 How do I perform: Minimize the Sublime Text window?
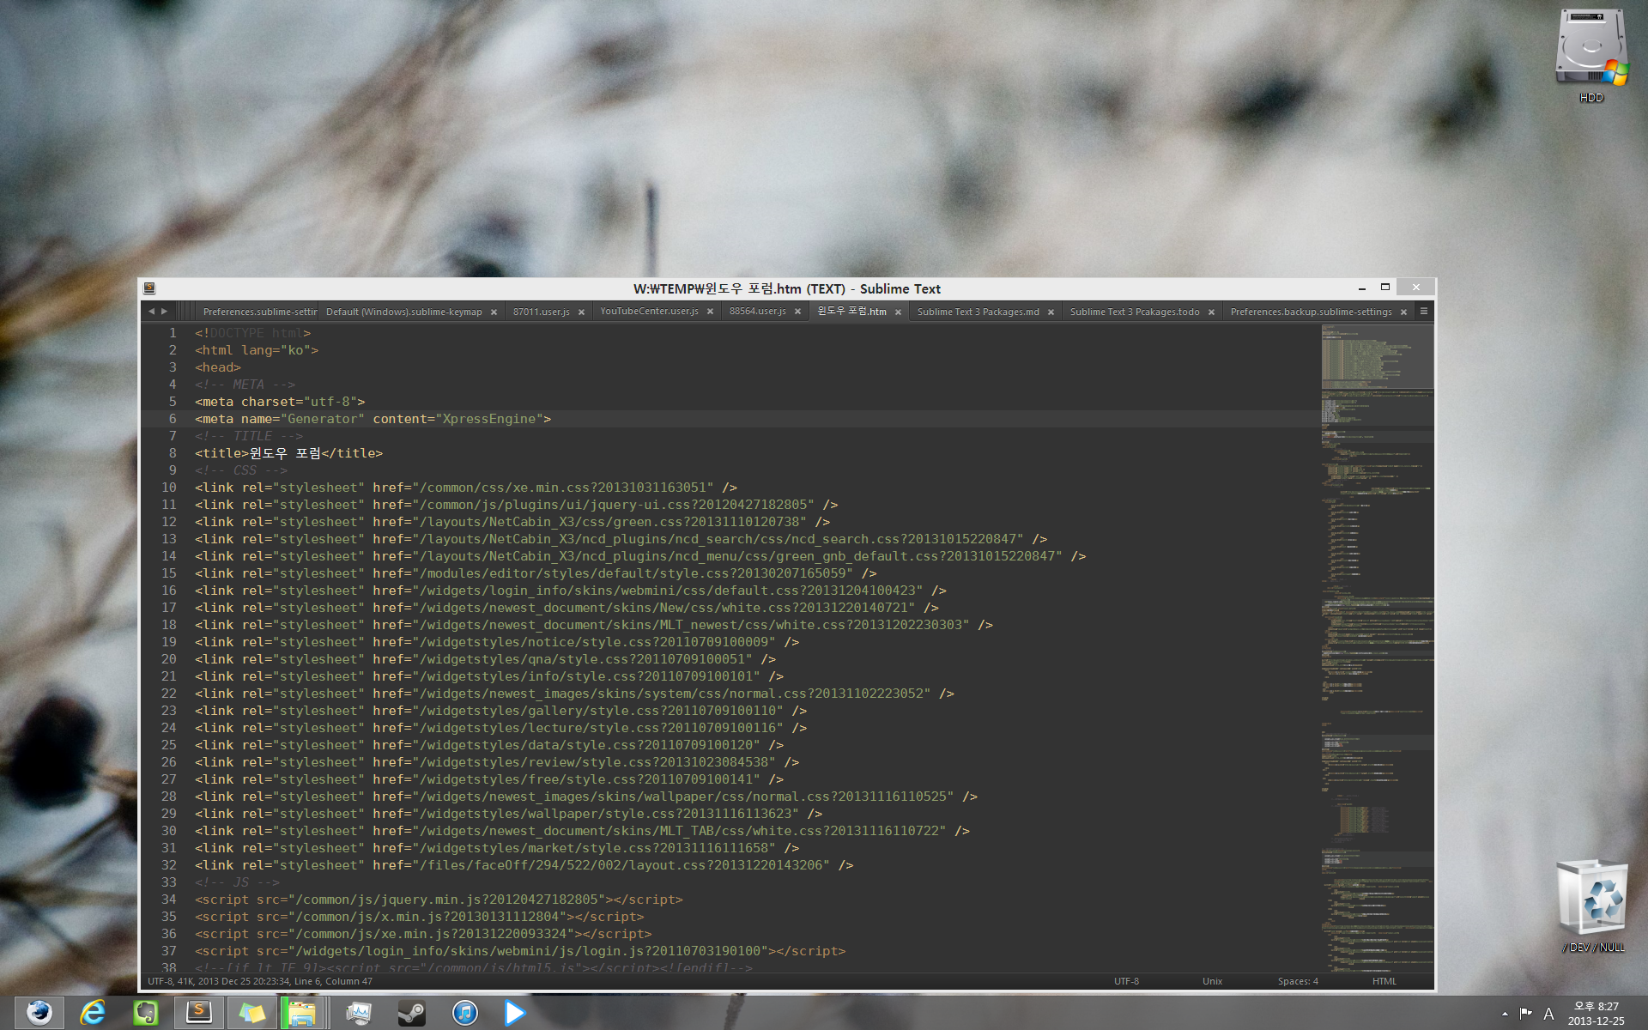pyautogui.click(x=1362, y=288)
